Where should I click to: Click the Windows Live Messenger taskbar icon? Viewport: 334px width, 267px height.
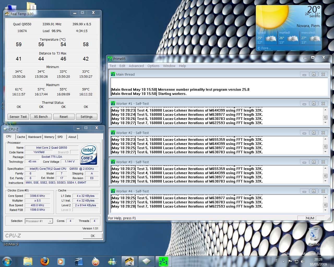tap(112, 261)
